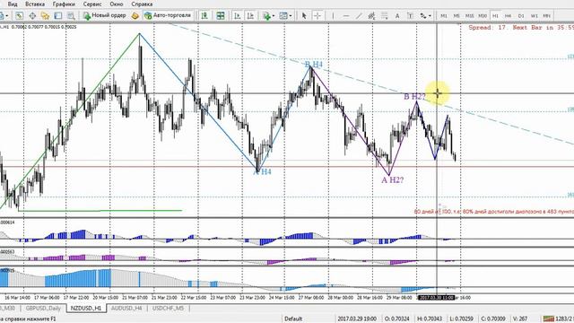The height and width of the screenshot is (323, 574).
Task: Select the 'B H2?' chart label
Action: (414, 97)
